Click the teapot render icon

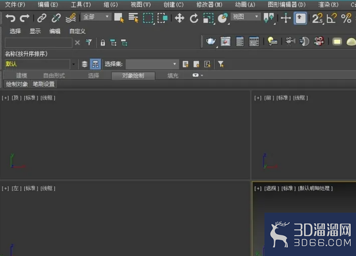click(x=211, y=42)
